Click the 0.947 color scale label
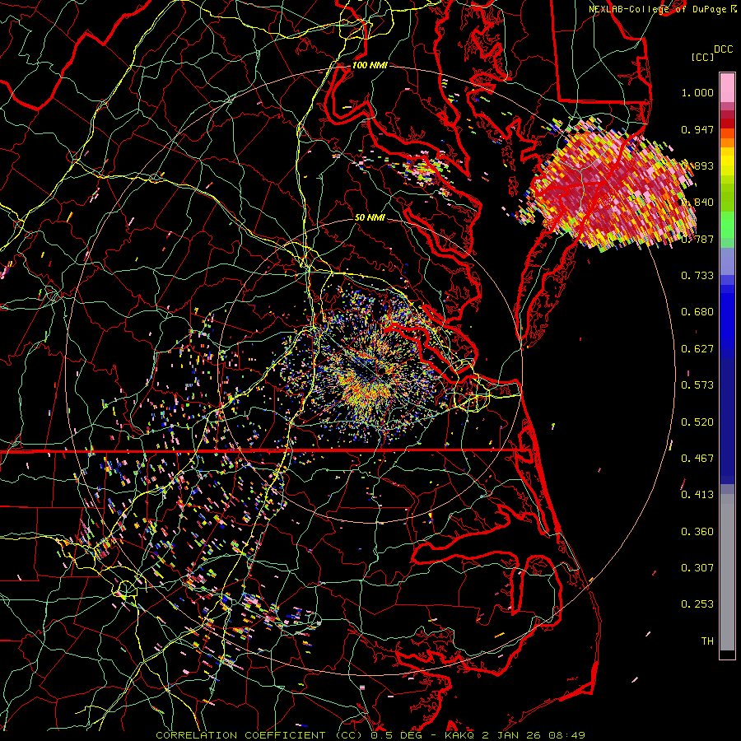Viewport: 741px width, 741px height. (x=697, y=129)
